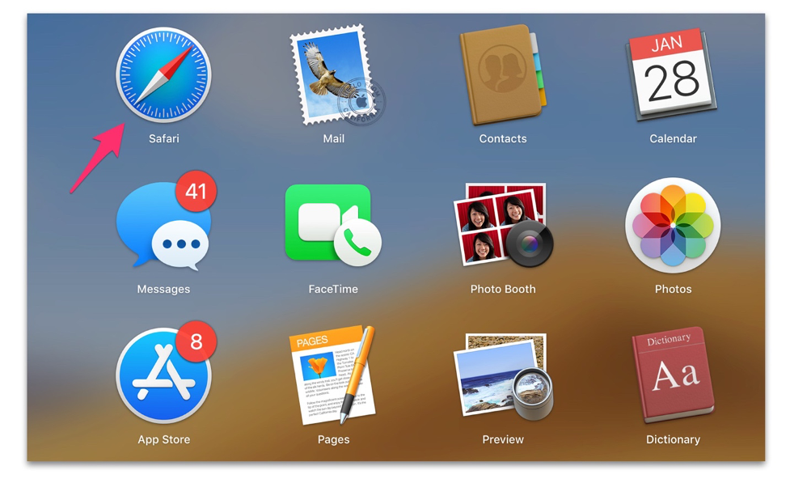Launch Mail via the eagle stamp icon
The image size is (790, 483).
(336, 75)
